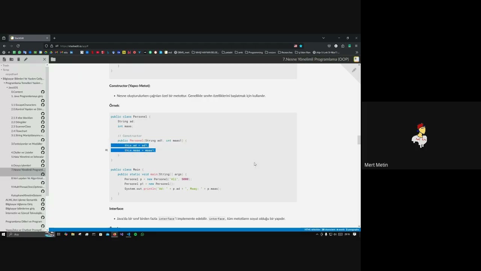Expand the Temp folder in explorer

pyautogui.click(x=5, y=70)
